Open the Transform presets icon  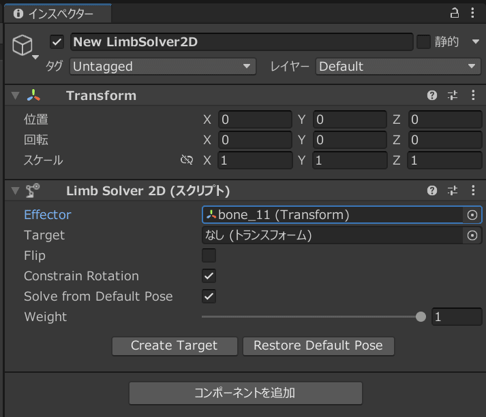453,95
